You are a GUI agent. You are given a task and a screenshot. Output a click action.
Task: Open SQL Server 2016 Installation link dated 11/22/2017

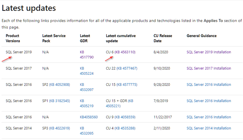(x=209, y=117)
